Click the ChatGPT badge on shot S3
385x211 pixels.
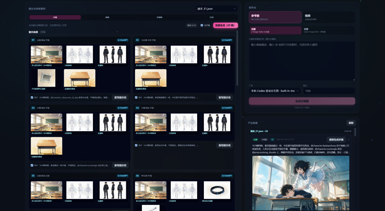(123, 108)
